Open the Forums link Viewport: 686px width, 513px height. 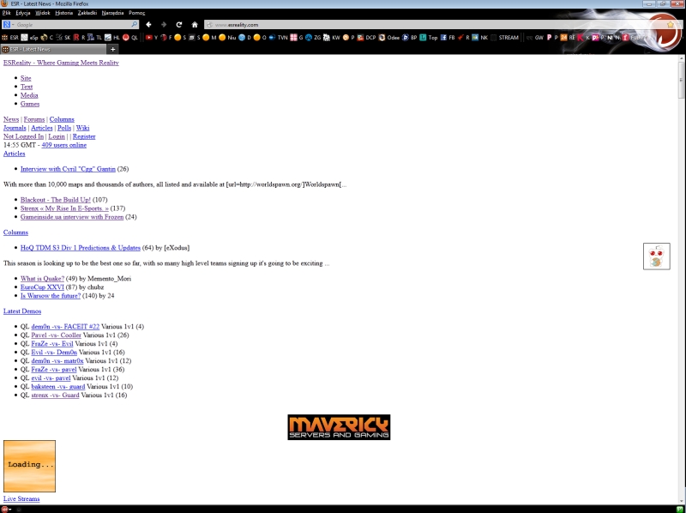click(x=33, y=119)
